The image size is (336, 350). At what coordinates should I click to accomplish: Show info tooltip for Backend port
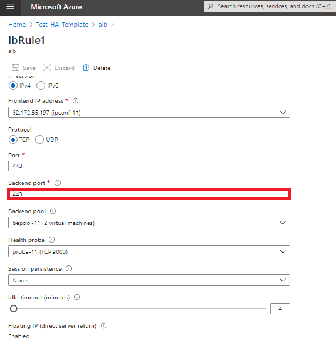click(58, 183)
